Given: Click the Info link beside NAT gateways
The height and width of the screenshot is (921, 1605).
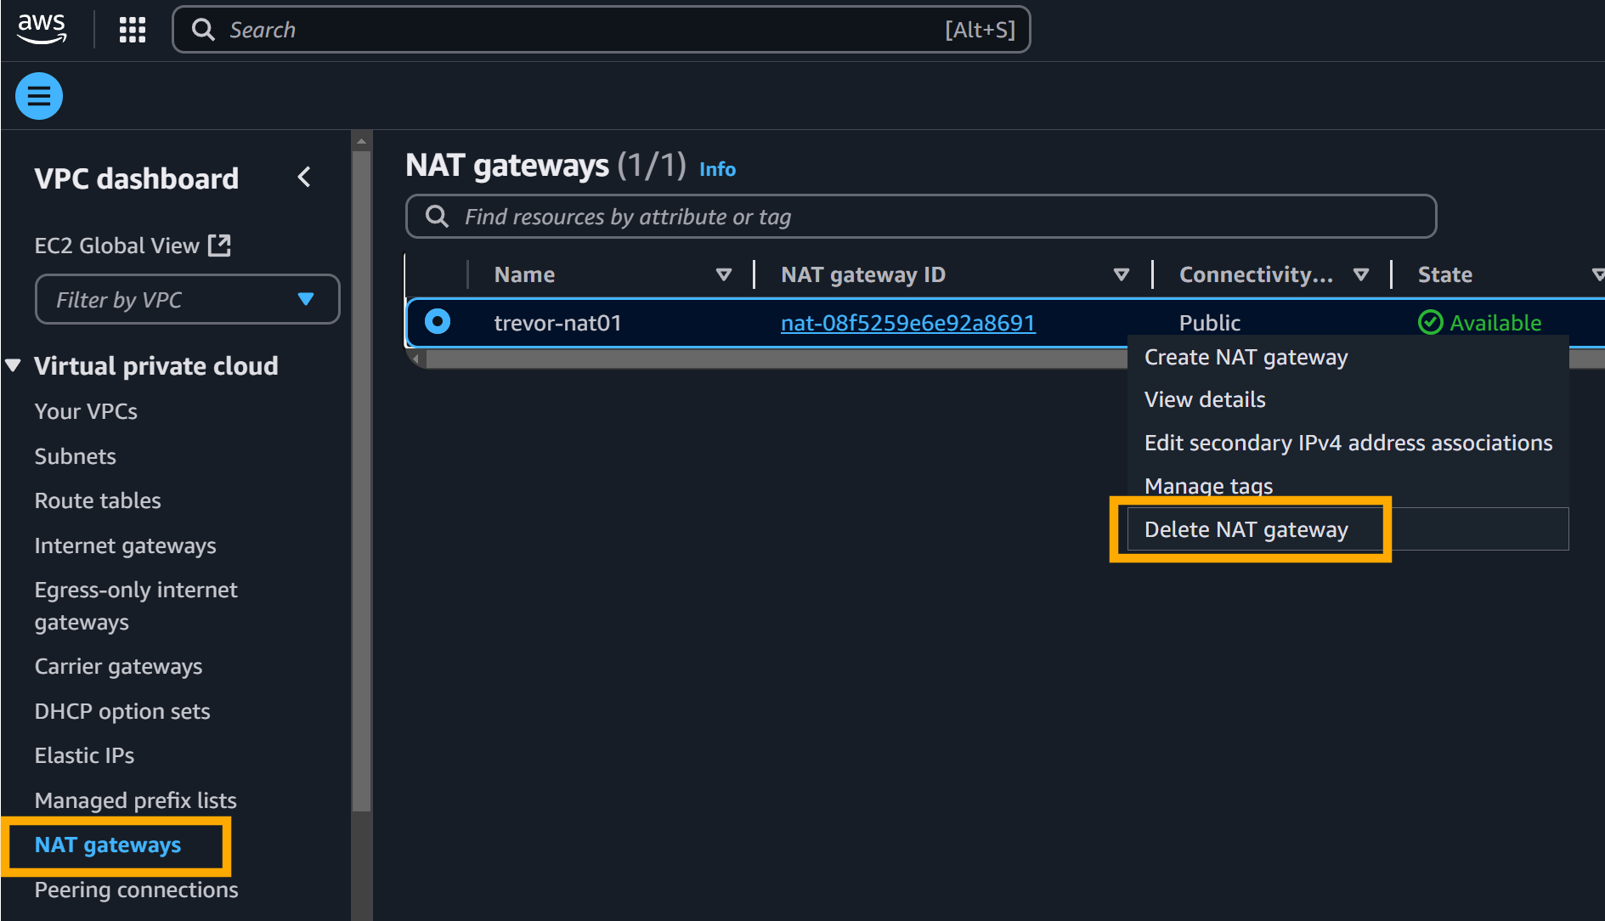Looking at the screenshot, I should tap(716, 169).
